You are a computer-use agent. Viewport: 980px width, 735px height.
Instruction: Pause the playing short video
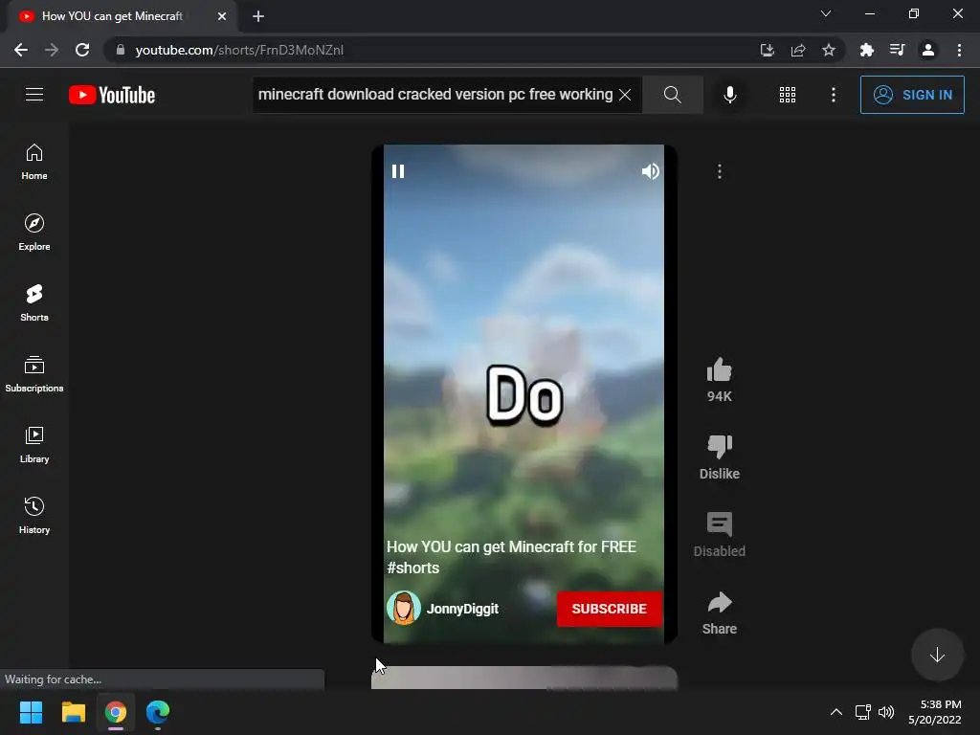coord(398,171)
